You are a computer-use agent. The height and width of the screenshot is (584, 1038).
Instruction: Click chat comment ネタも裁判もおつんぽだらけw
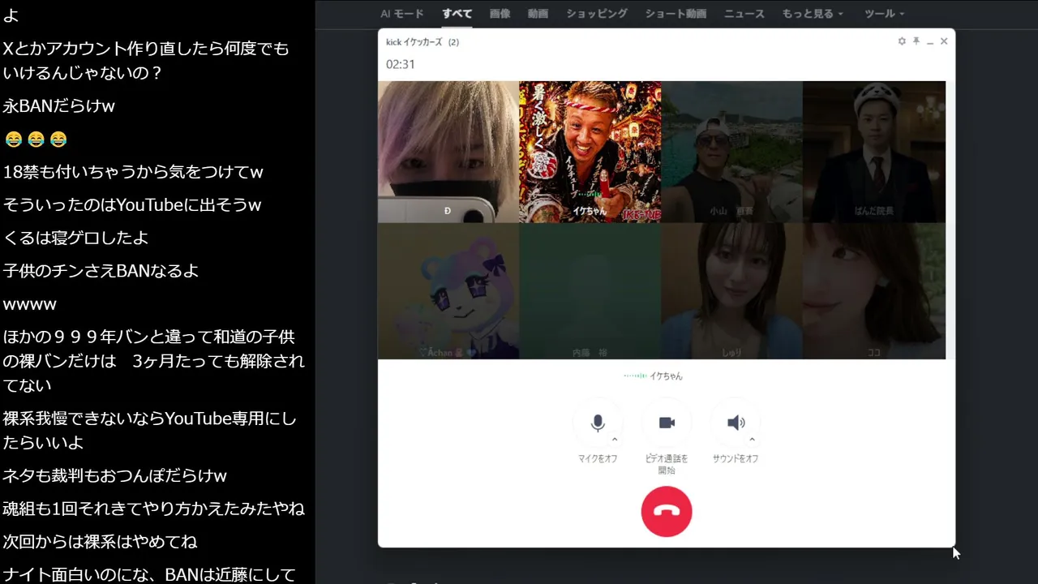[115, 475]
